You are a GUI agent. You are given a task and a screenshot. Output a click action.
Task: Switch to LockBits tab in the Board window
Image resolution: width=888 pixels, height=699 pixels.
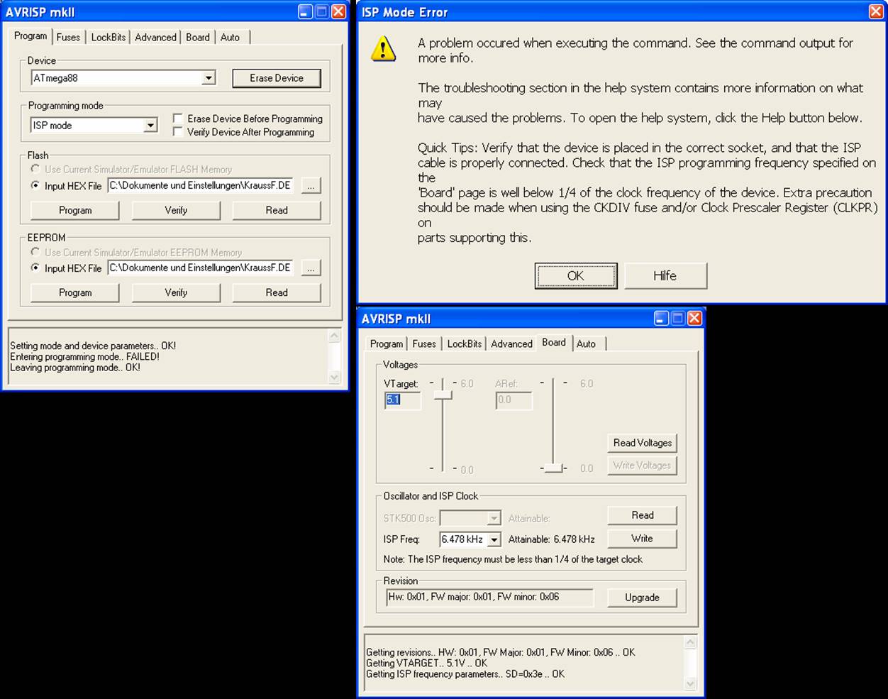pyautogui.click(x=465, y=343)
